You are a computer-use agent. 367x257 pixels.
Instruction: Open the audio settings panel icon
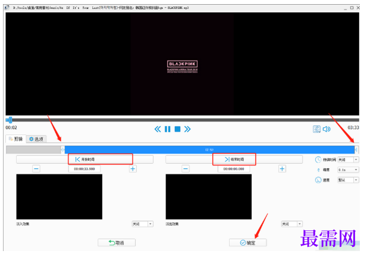click(316, 129)
